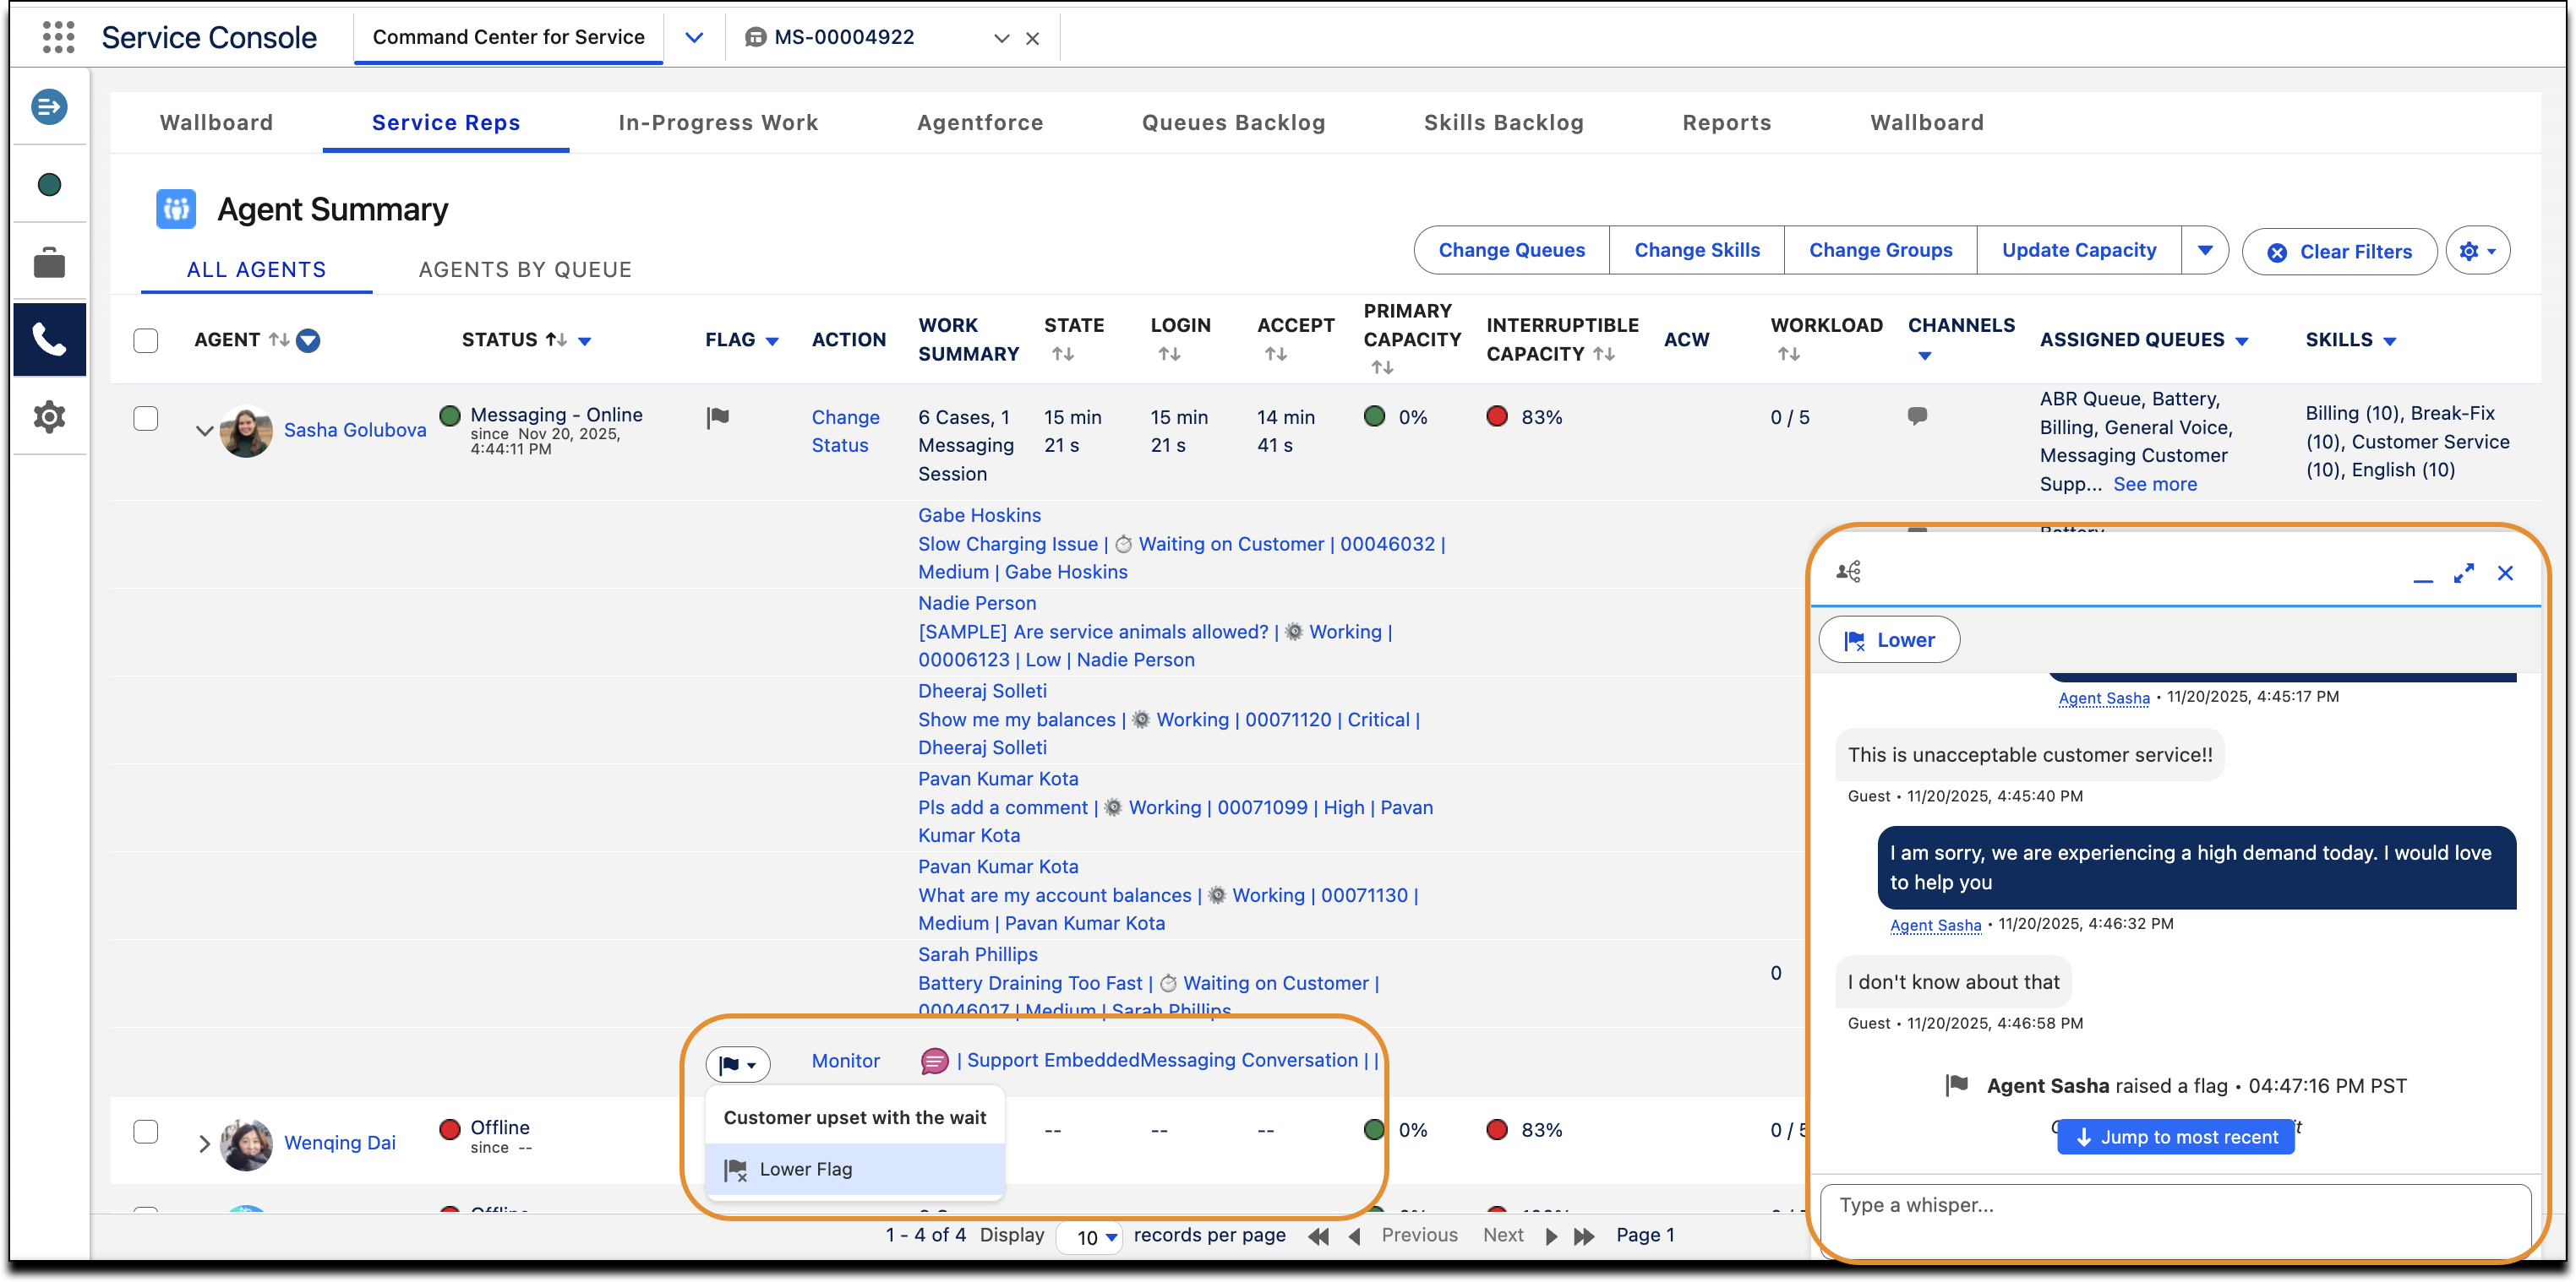The width and height of the screenshot is (2576, 1282).
Task: Open more actions arrow beside Update Capacity
Action: pos(2204,250)
